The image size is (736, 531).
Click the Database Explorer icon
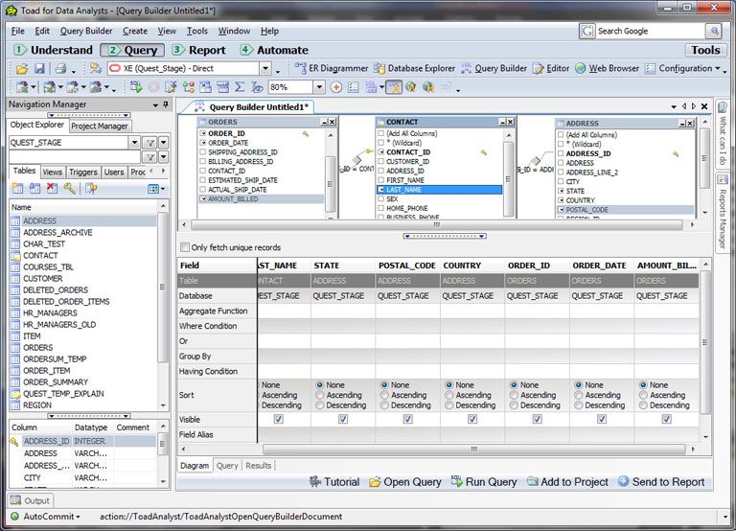pyautogui.click(x=379, y=69)
